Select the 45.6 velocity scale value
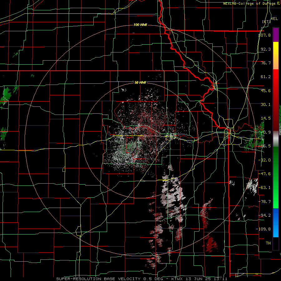The width and height of the screenshot is (281, 281). pyautogui.click(x=266, y=91)
